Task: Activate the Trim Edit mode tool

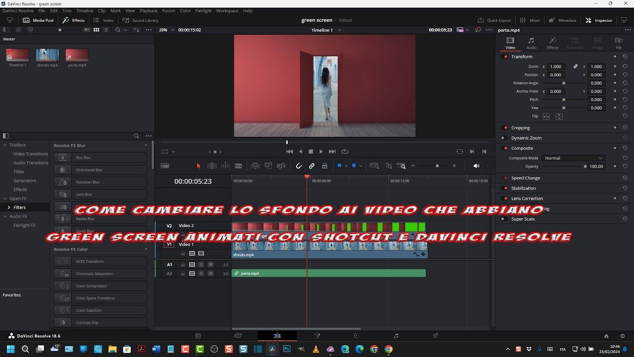Action: 211,166
